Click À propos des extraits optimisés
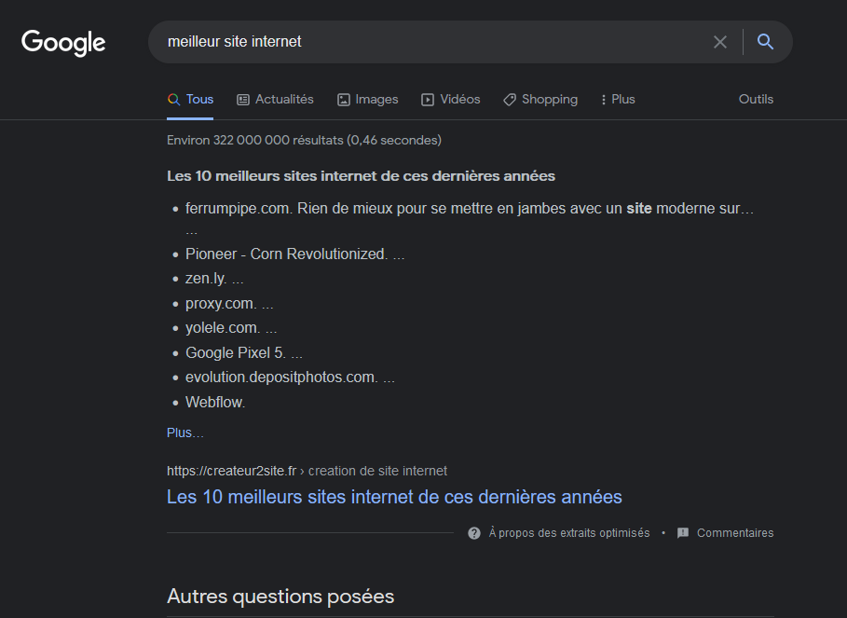 [568, 533]
